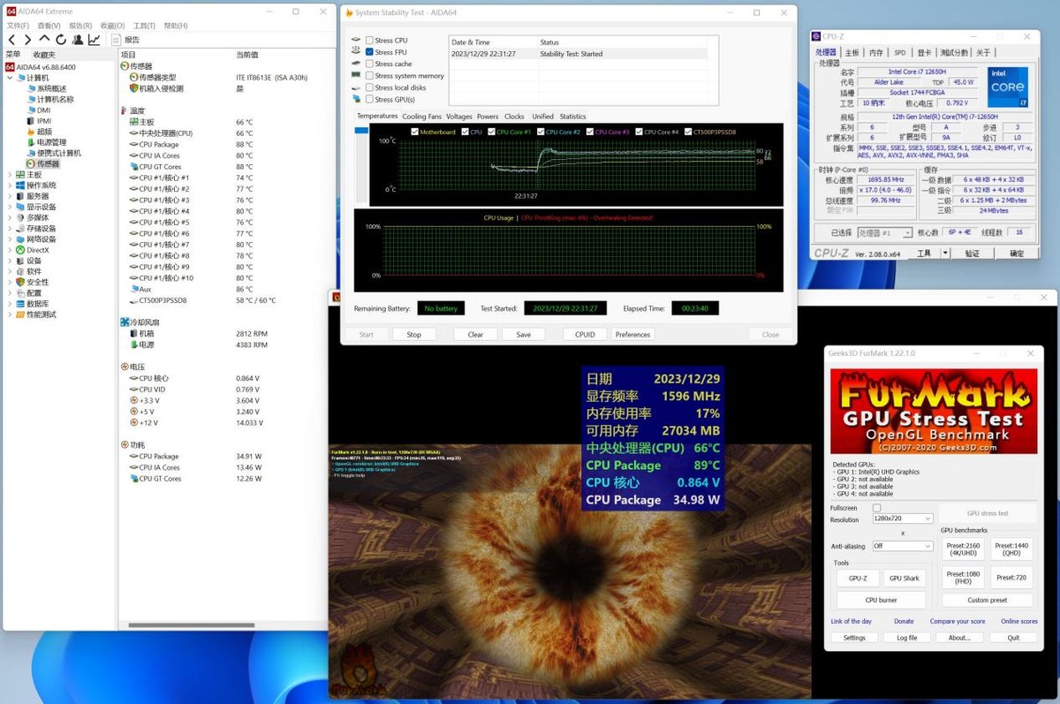Toggle the FurMark Fullscreen checkbox
The image size is (1060, 704).
pos(876,508)
